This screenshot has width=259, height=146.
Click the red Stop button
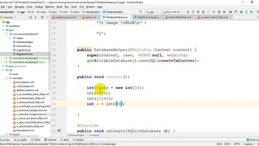tap(224, 12)
